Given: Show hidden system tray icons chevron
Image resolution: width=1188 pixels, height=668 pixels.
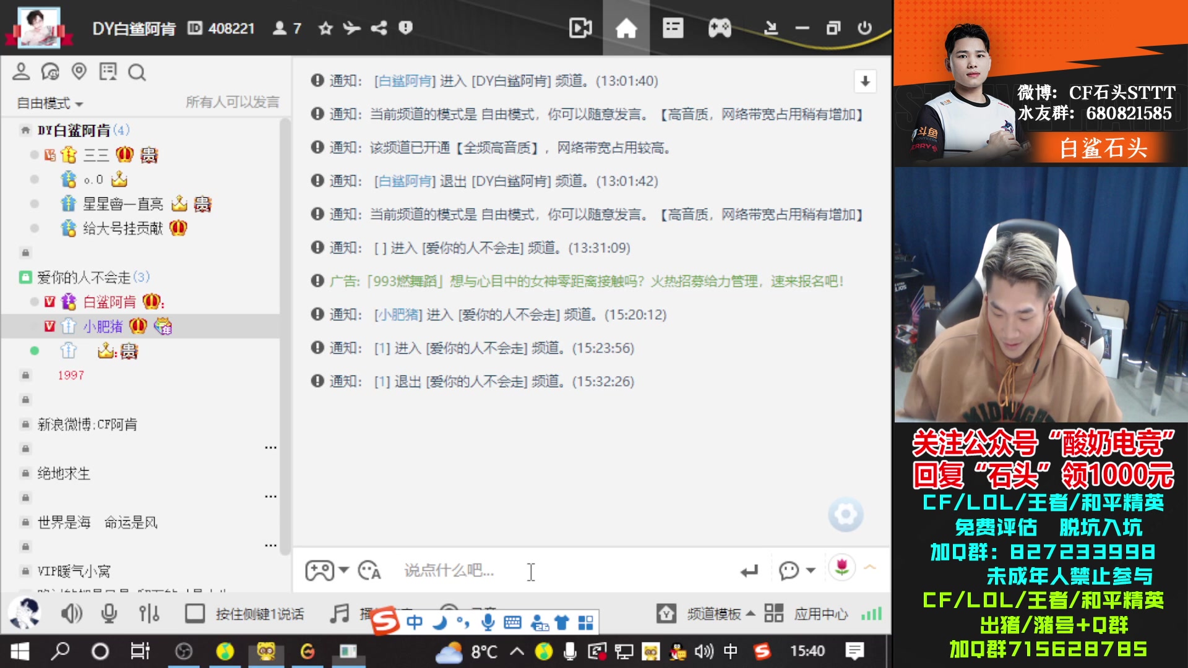Looking at the screenshot, I should (x=517, y=651).
